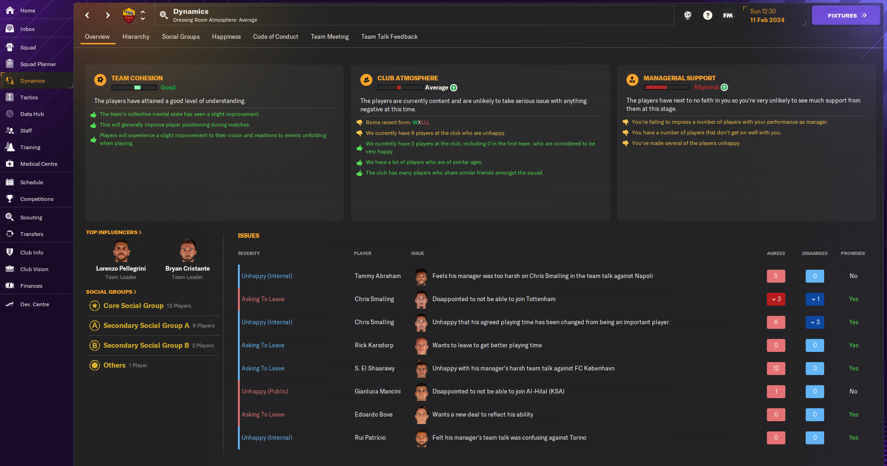Open the Medical Centre sidebar icon

pos(10,164)
